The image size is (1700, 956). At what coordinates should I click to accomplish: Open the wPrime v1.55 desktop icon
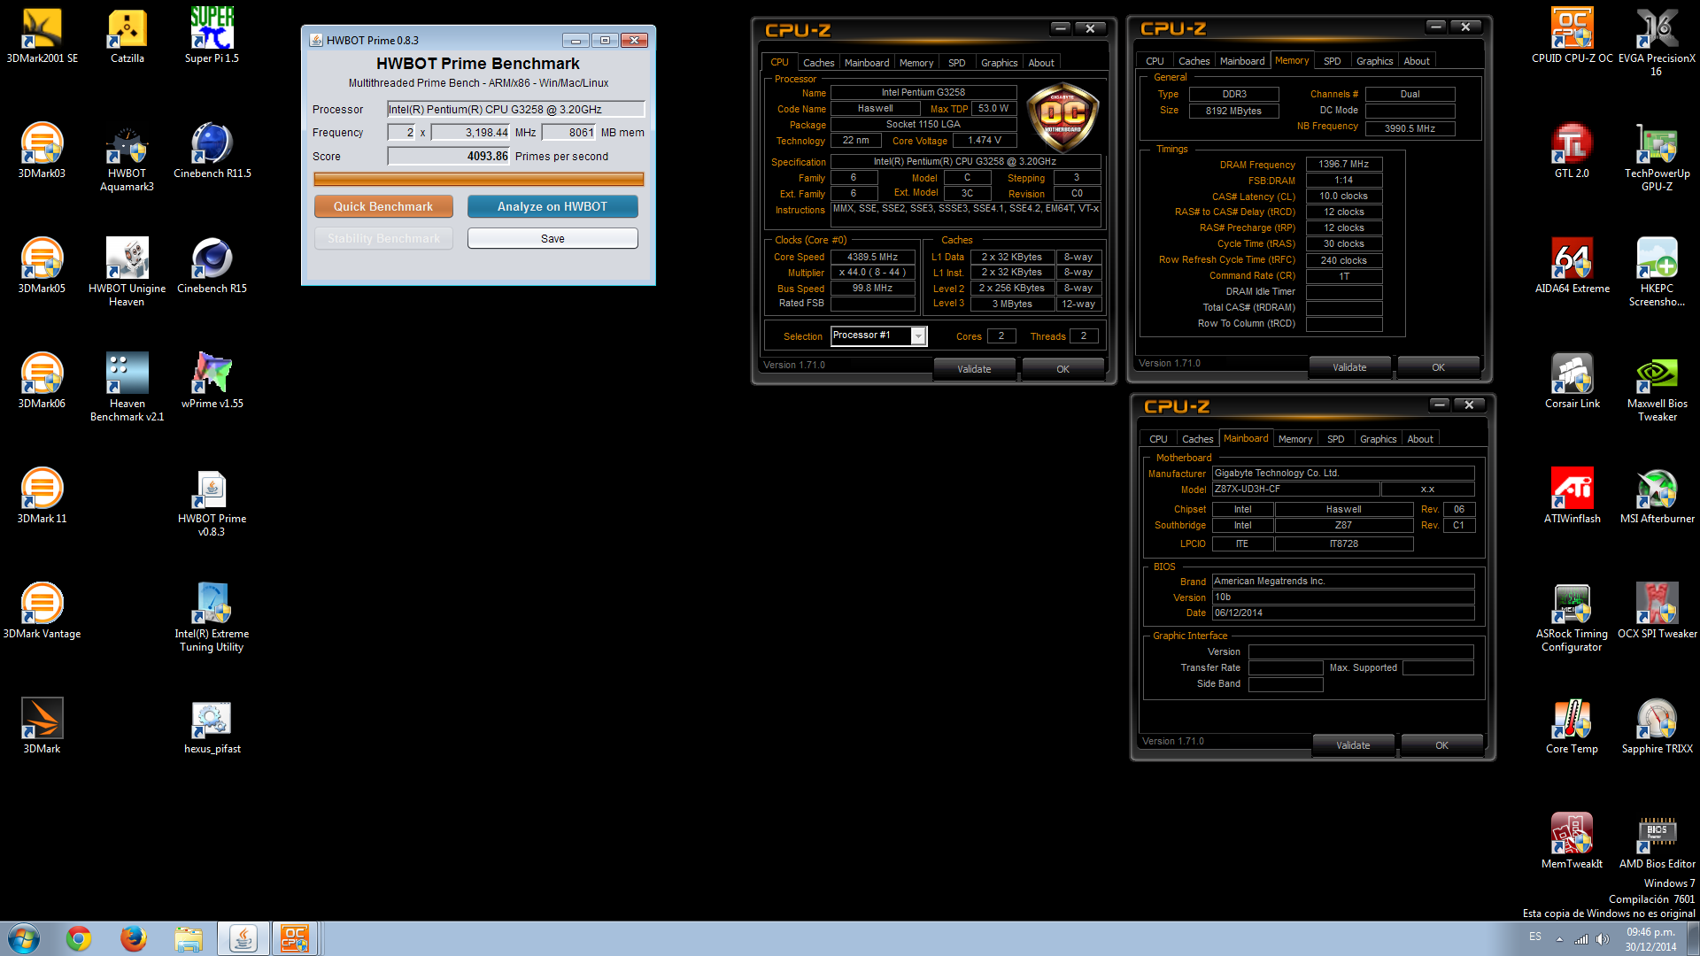[x=212, y=381]
